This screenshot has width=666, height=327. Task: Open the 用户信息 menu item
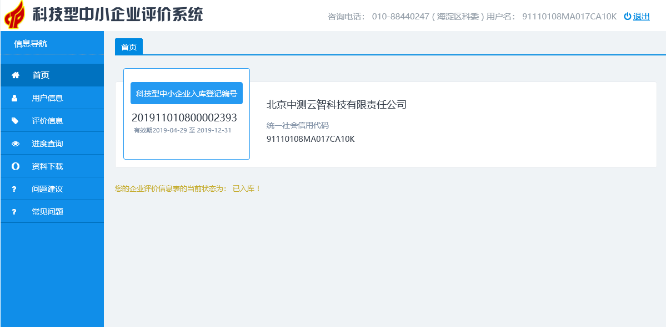(52, 98)
